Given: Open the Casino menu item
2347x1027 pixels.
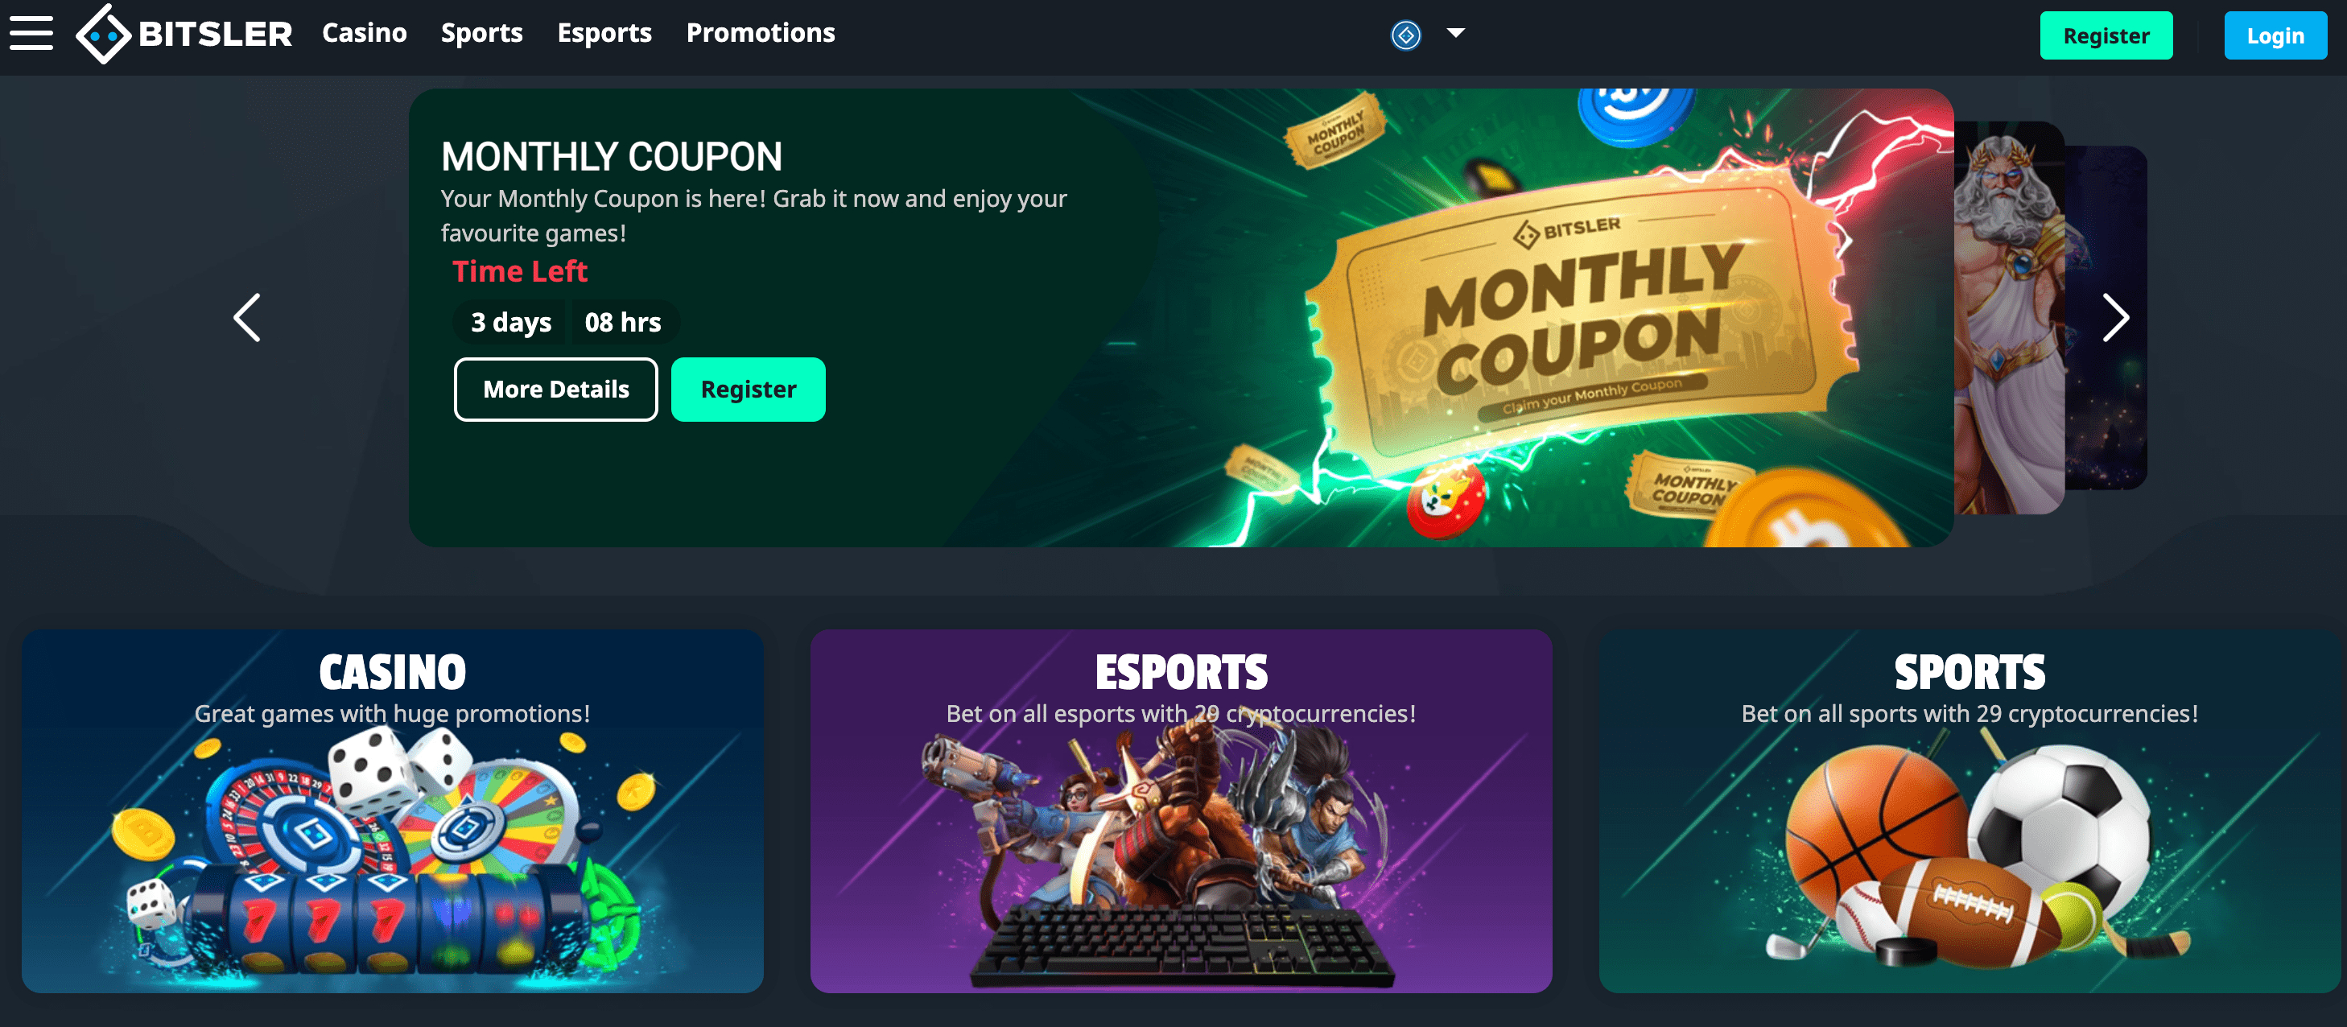Looking at the screenshot, I should click(365, 33).
